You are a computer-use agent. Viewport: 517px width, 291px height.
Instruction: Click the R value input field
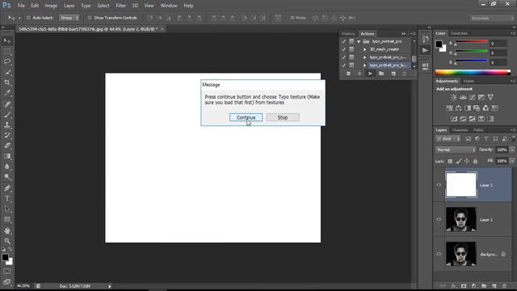[x=498, y=43]
